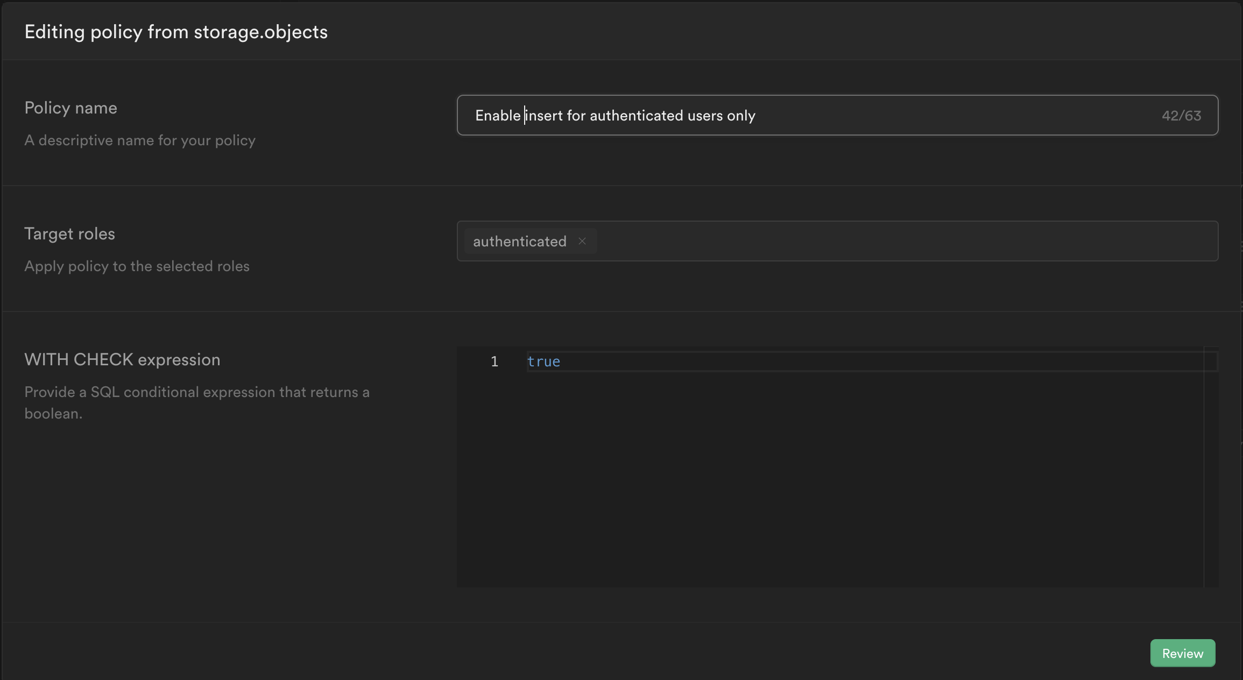
Task: Select the authenticated role chip
Action: click(519, 241)
